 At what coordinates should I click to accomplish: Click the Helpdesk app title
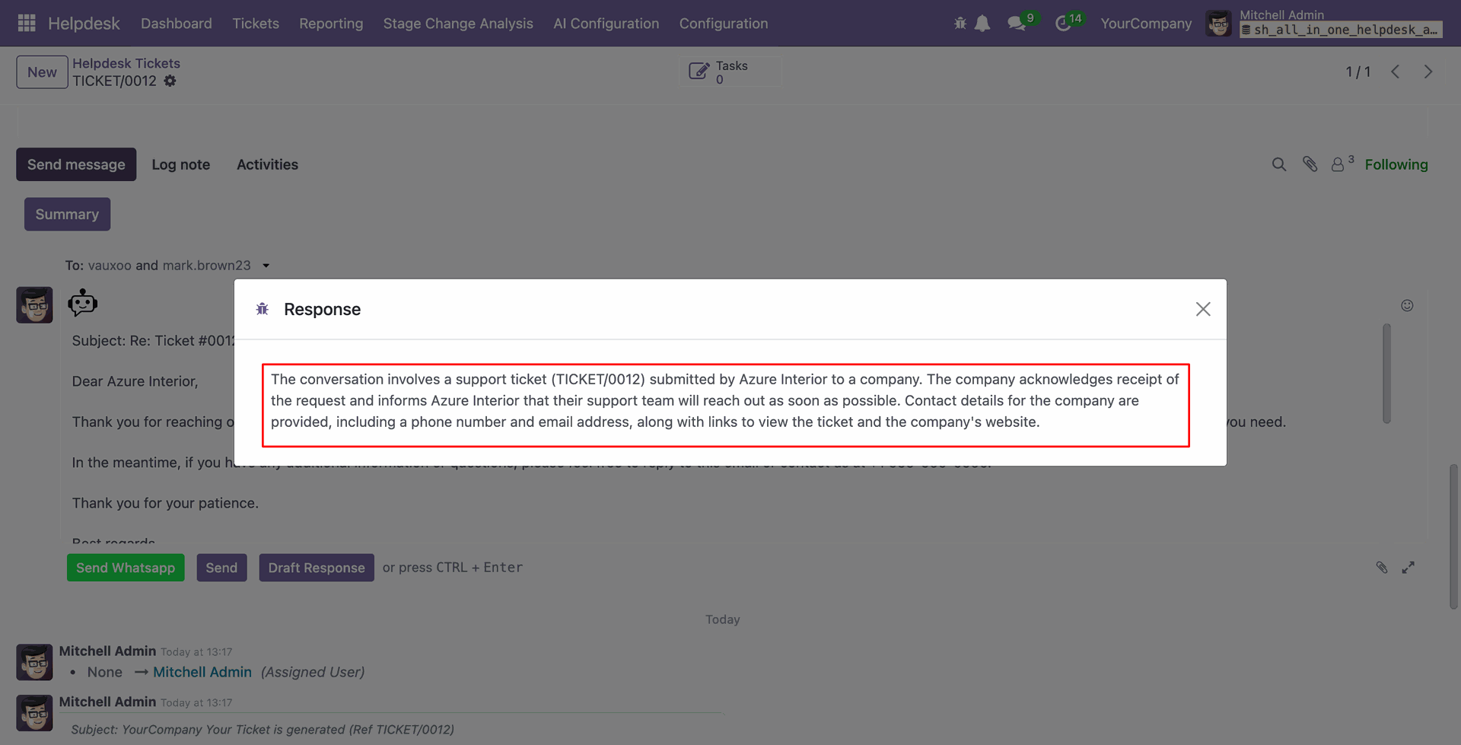[84, 24]
